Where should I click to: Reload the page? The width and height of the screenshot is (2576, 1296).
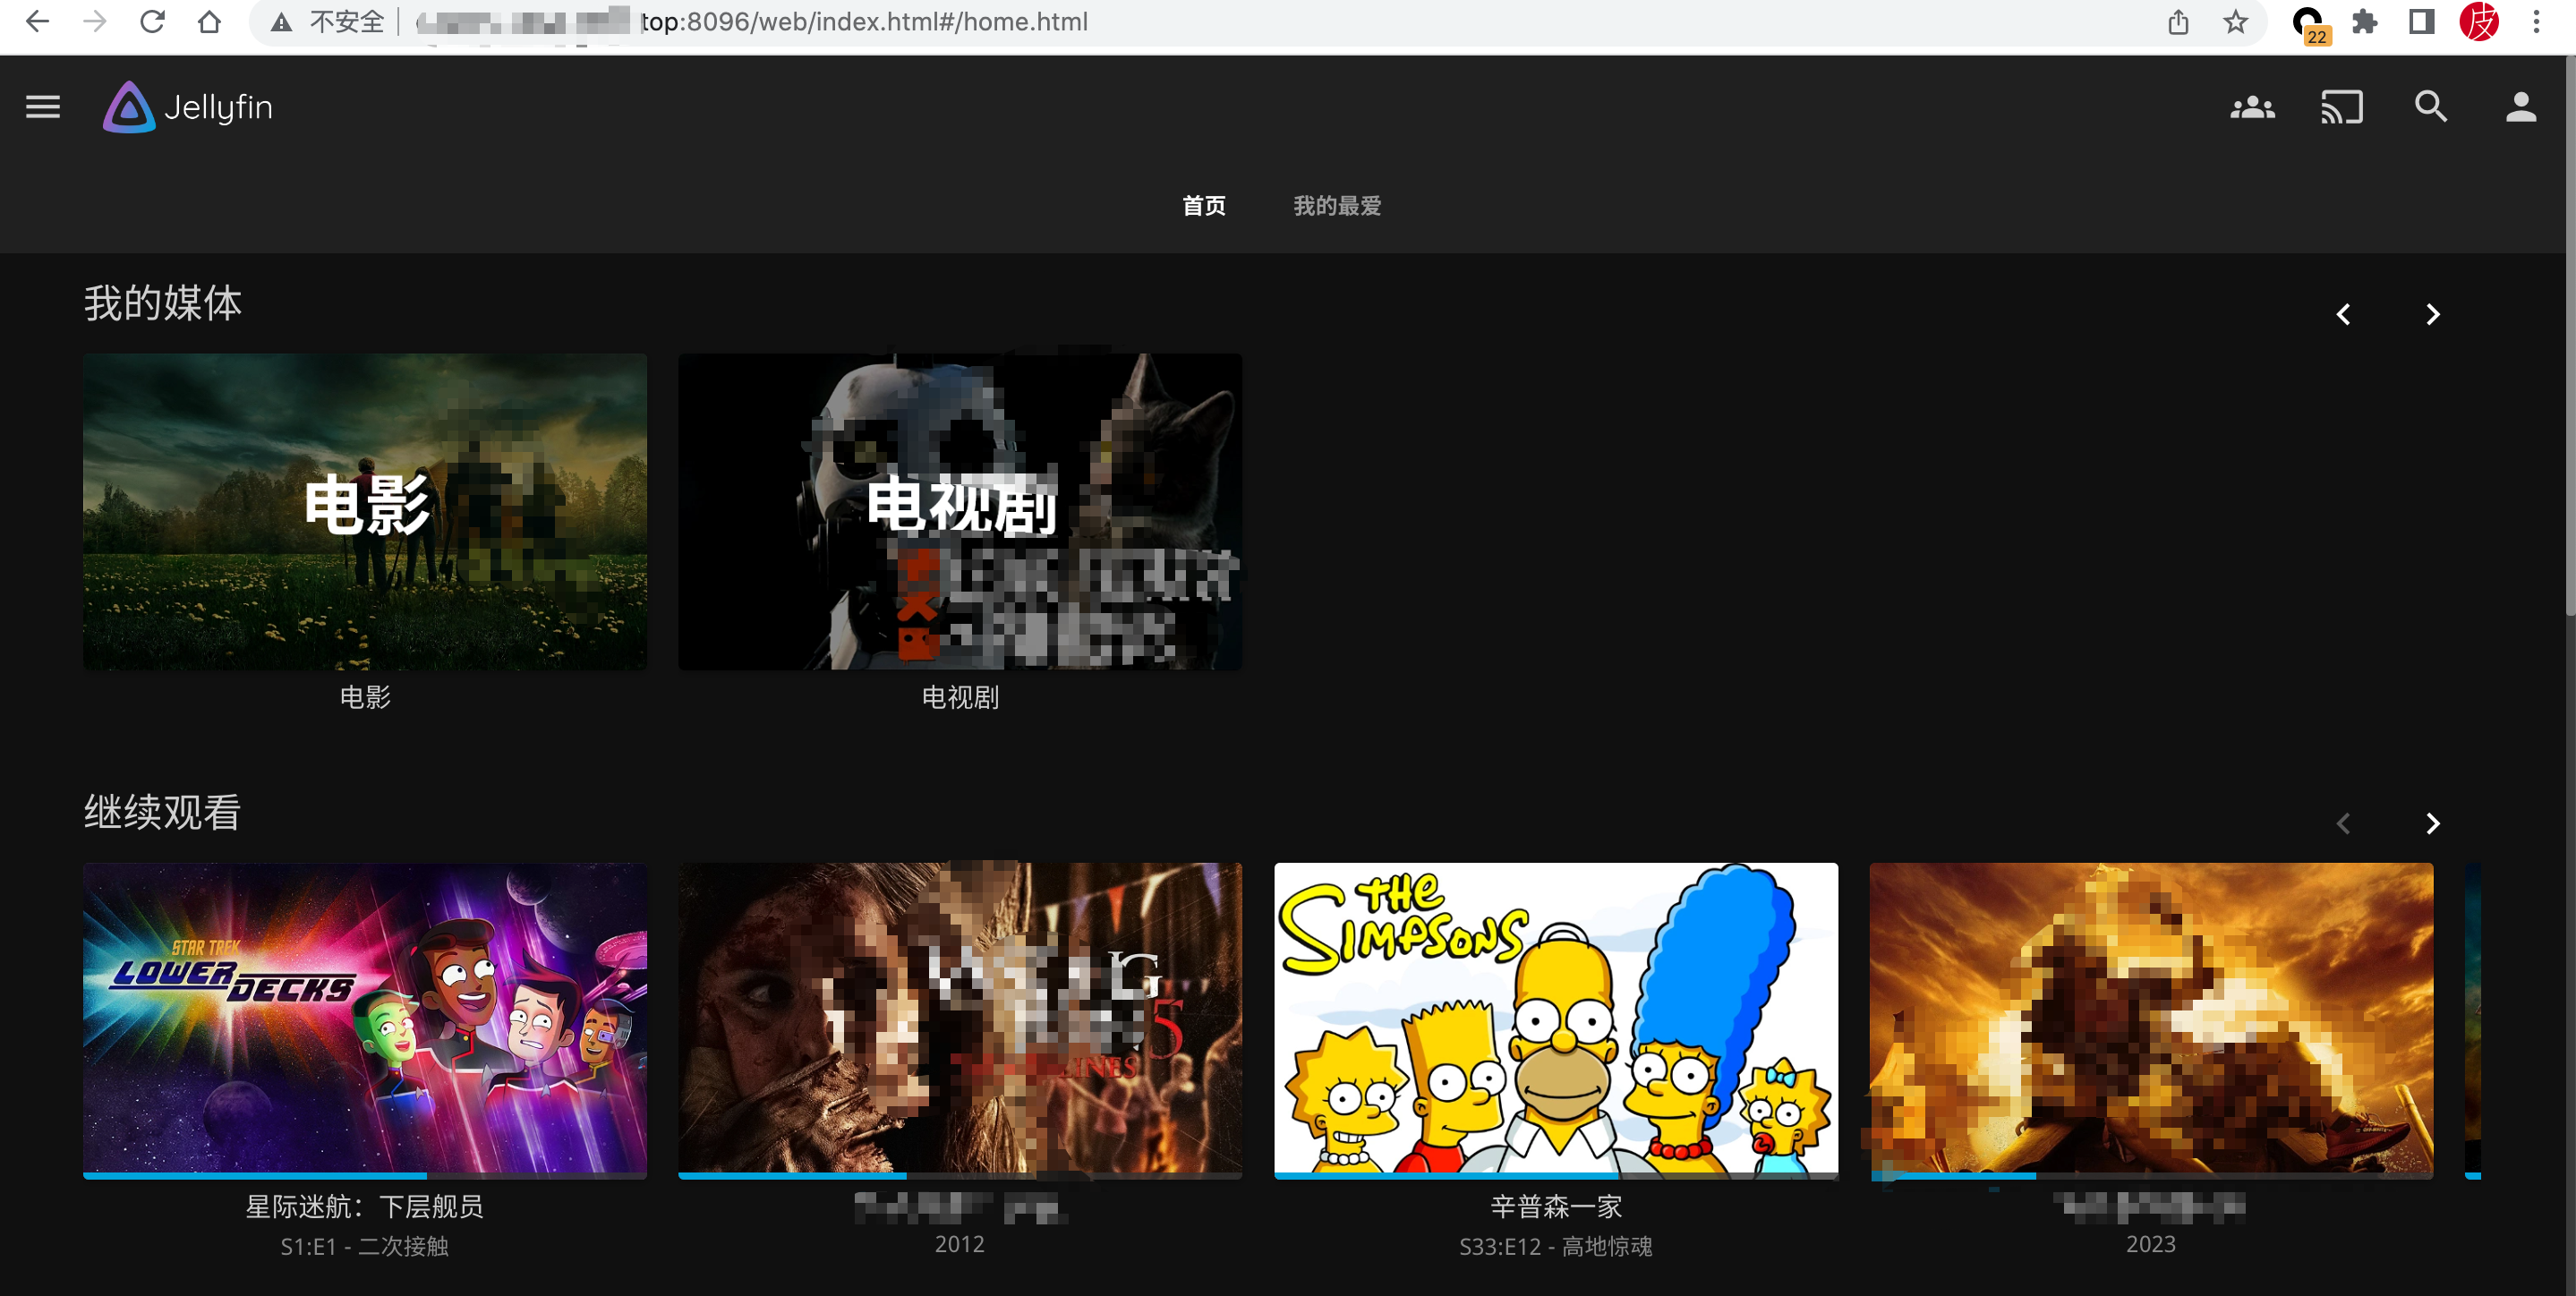pyautogui.click(x=152, y=22)
